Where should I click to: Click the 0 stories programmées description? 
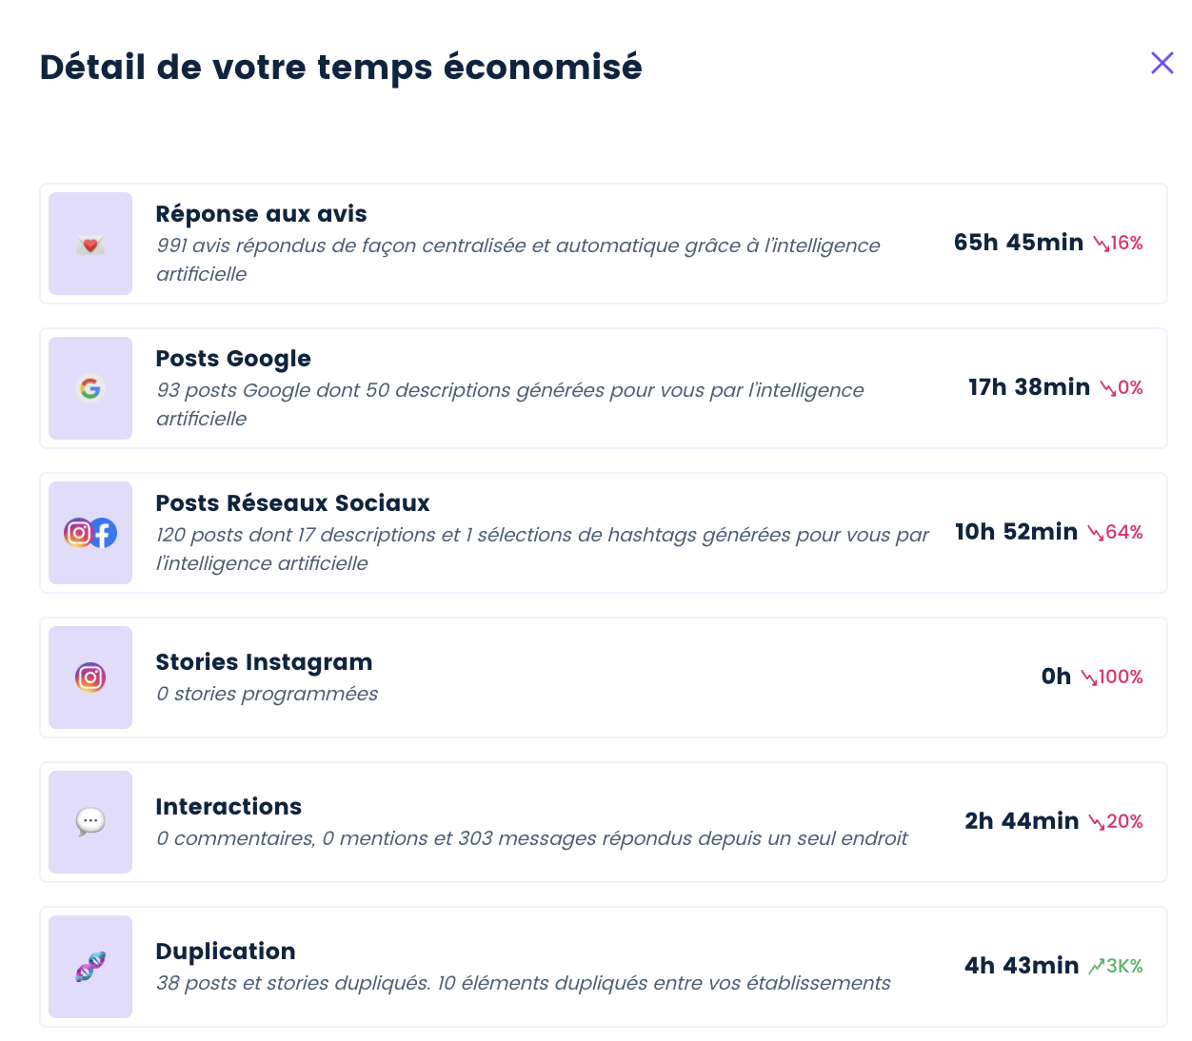coord(267,694)
